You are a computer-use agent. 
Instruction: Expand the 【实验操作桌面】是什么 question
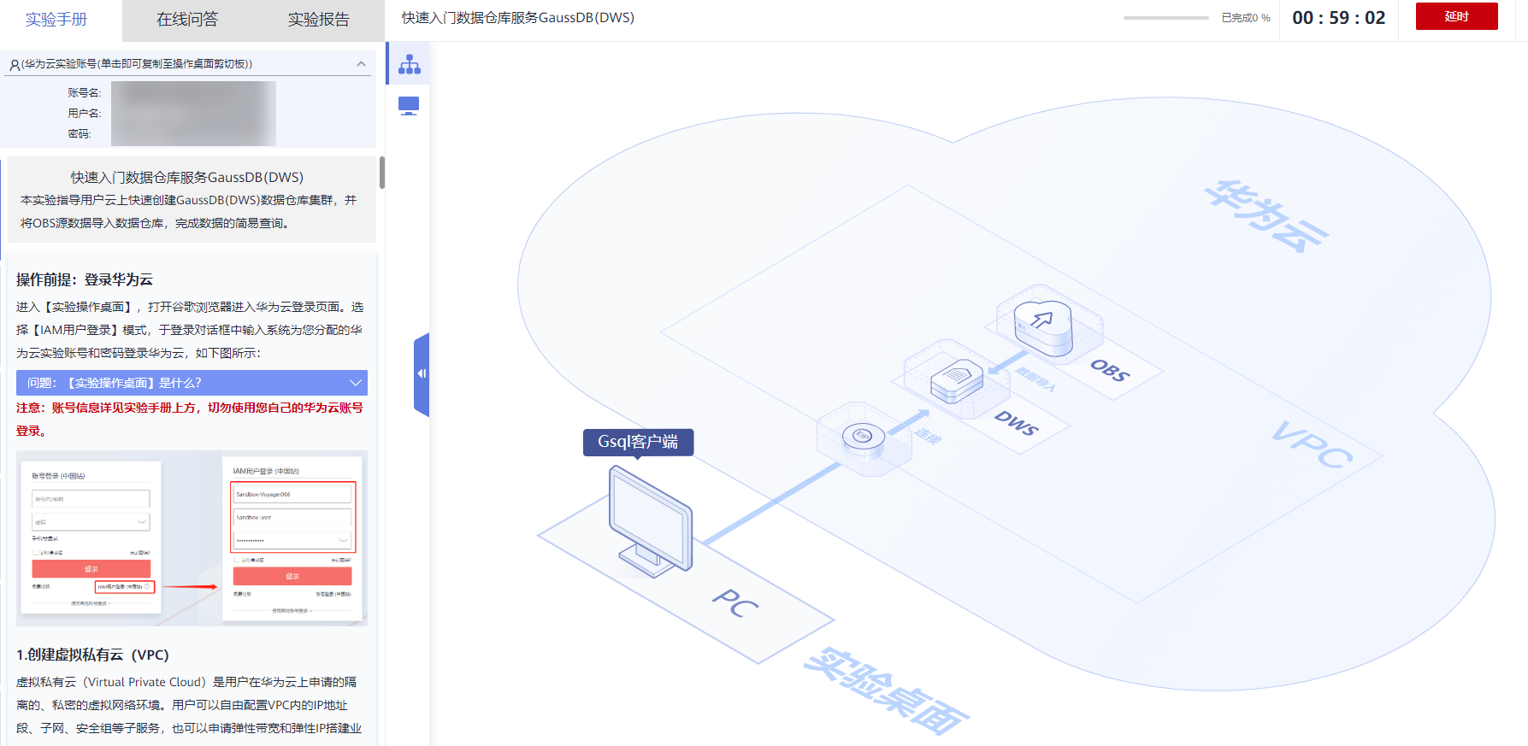pos(192,383)
